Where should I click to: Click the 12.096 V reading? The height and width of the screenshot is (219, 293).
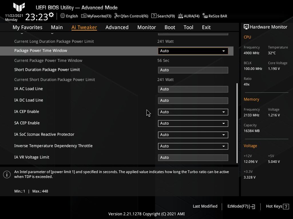point(251,161)
